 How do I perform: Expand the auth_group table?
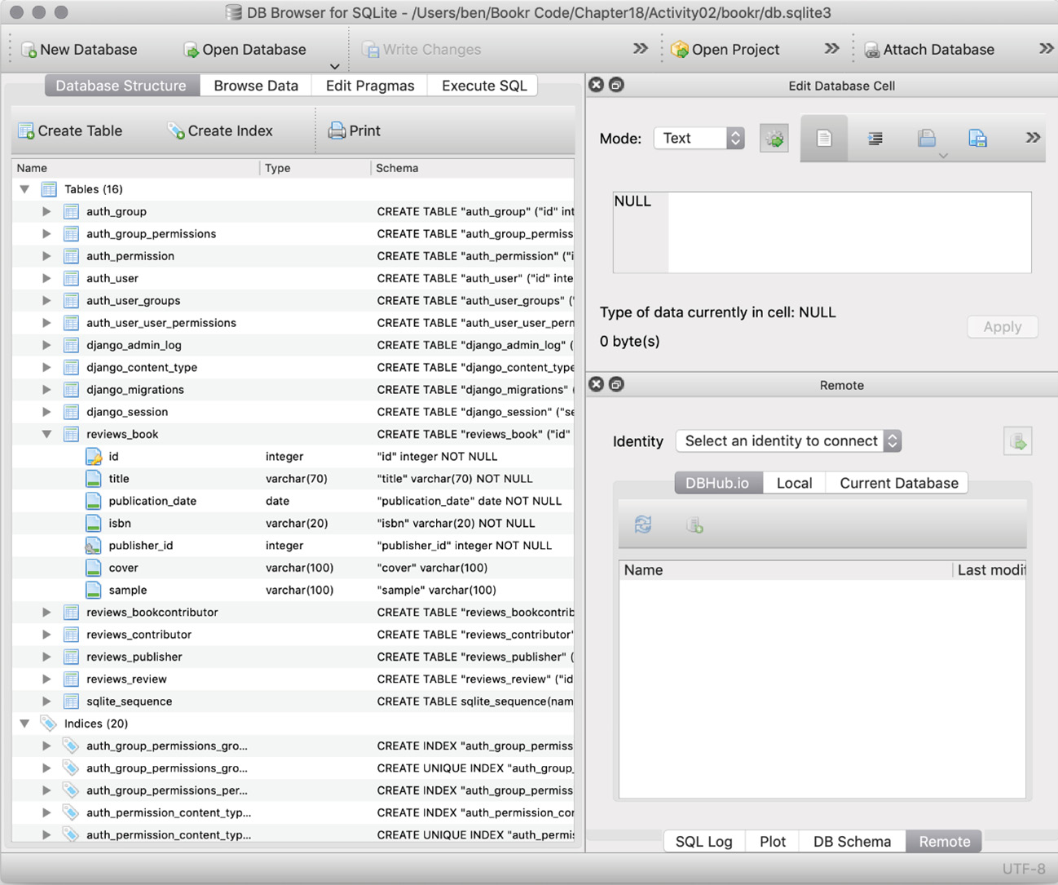[x=47, y=211]
